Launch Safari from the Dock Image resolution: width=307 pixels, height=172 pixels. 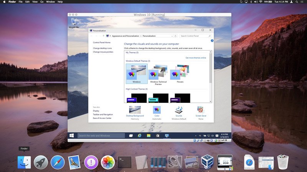point(58,162)
